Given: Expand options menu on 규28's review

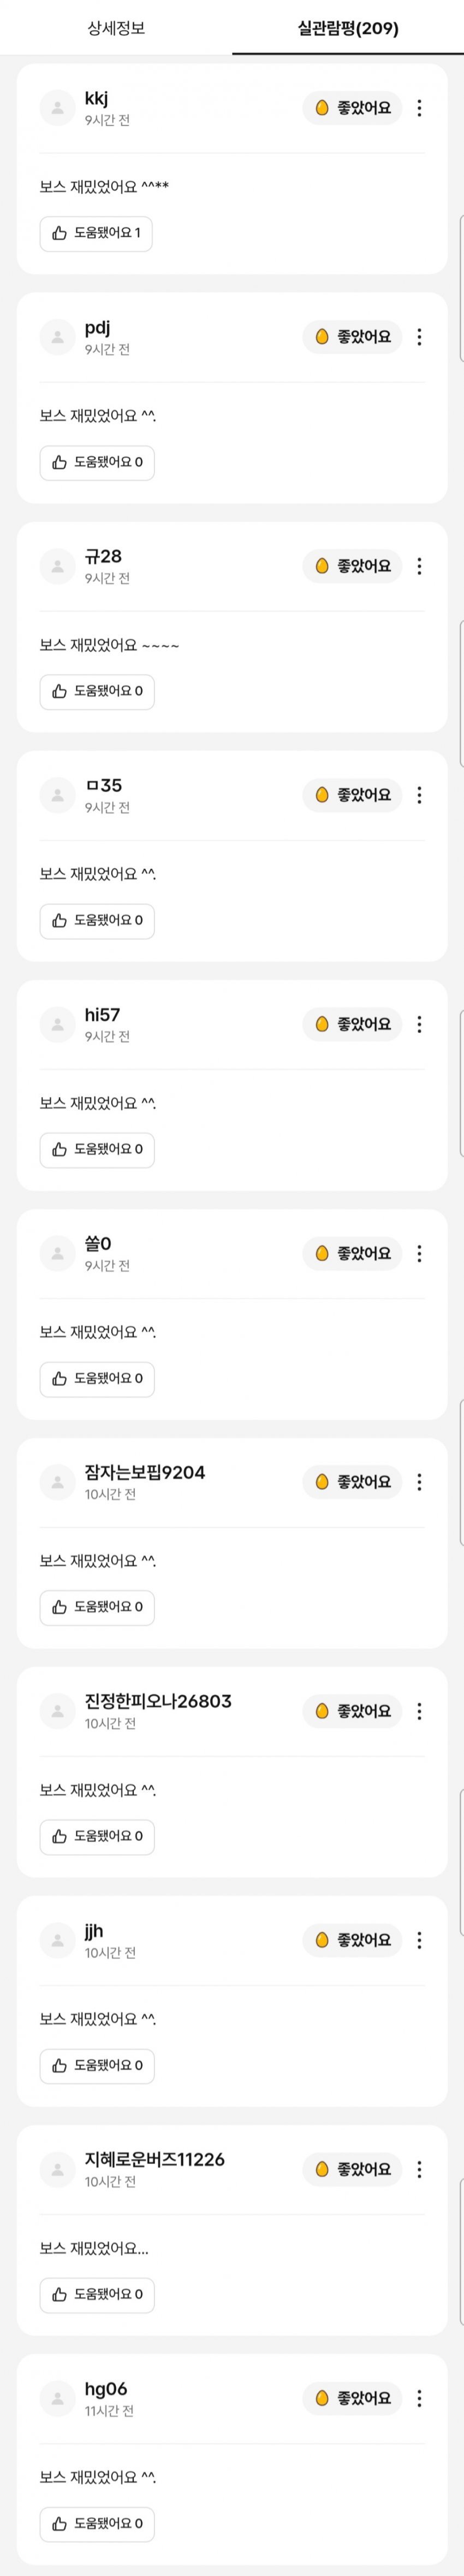Looking at the screenshot, I should click(419, 566).
